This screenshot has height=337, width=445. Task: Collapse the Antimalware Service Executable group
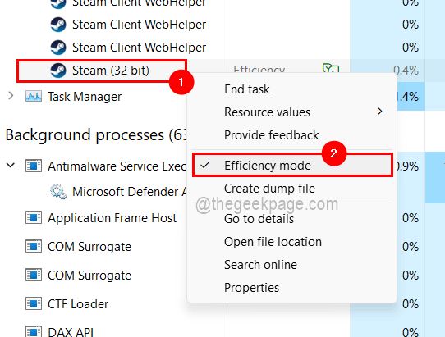[11, 165]
